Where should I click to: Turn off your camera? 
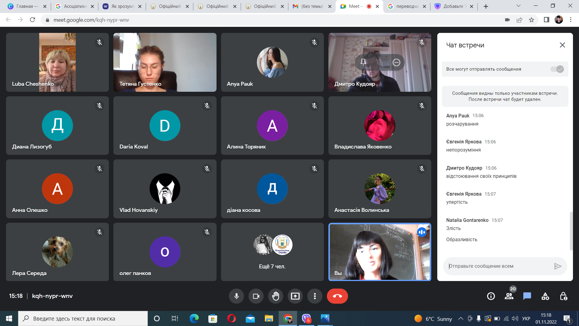pos(256,296)
